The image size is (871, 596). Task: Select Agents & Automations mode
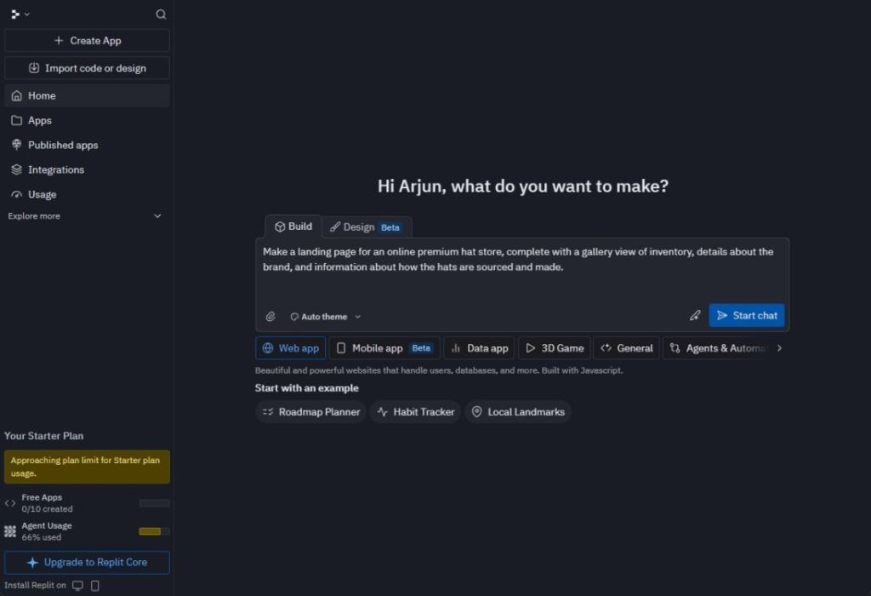click(717, 347)
